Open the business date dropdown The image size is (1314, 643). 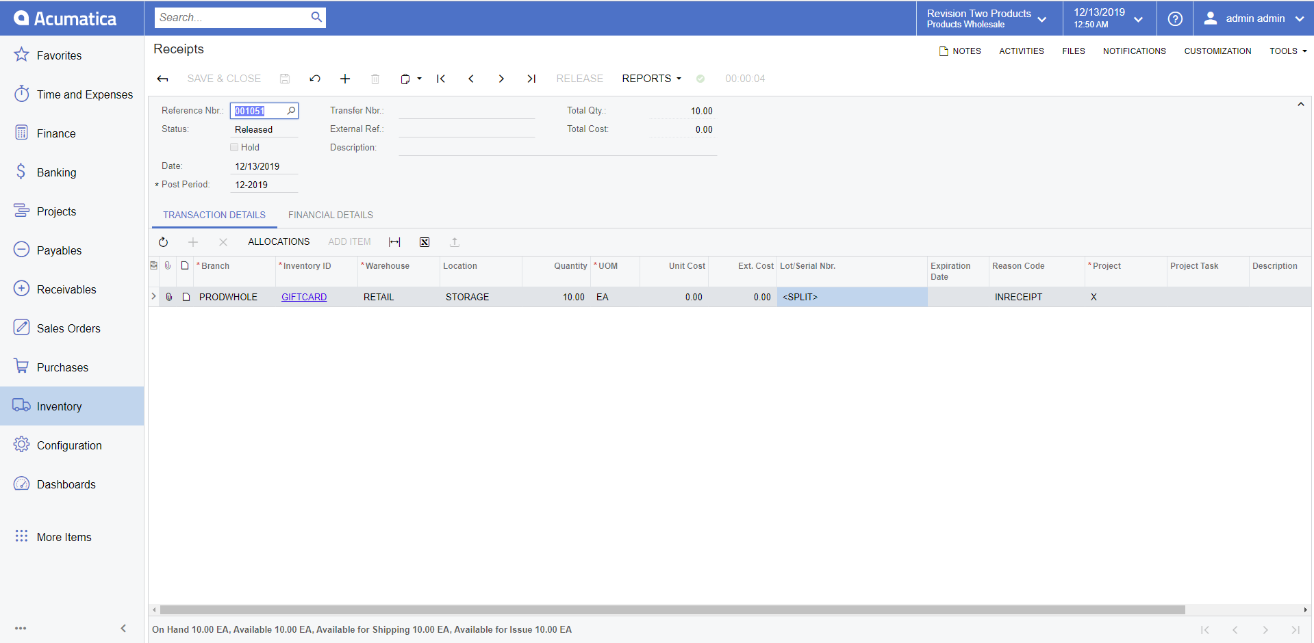[x=1109, y=18]
